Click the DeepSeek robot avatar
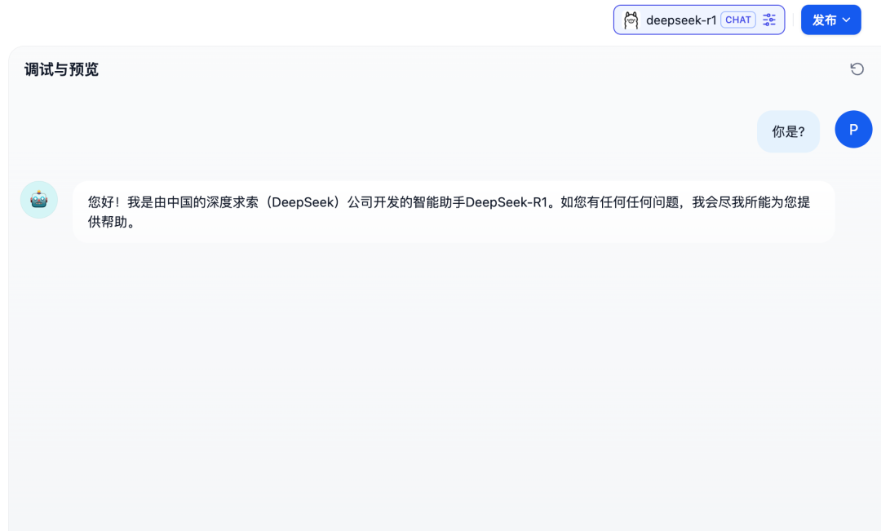 38,199
